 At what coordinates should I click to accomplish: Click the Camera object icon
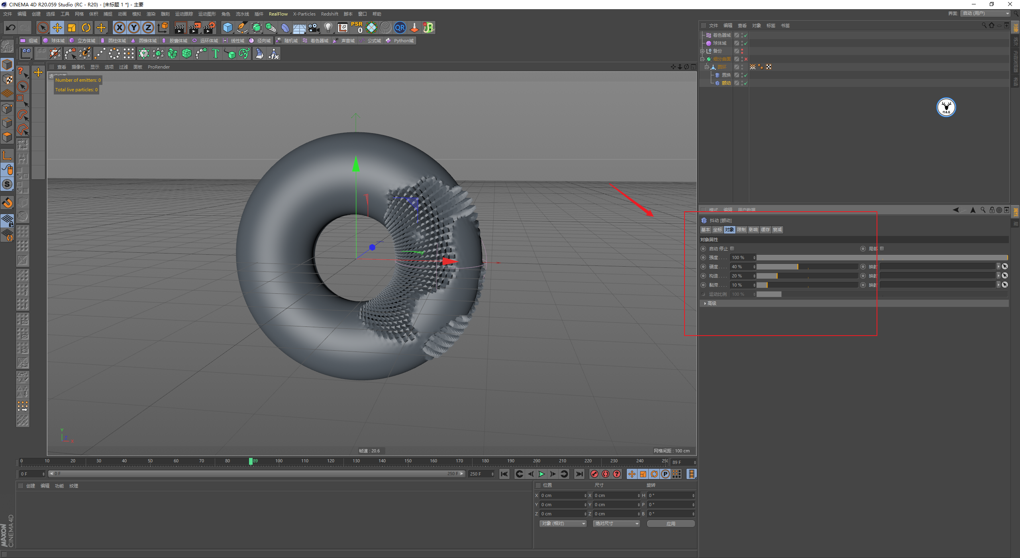(314, 28)
